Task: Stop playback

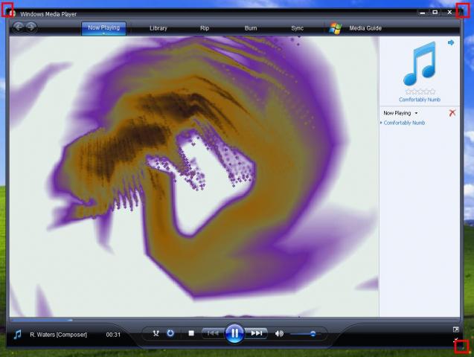Action: point(191,333)
